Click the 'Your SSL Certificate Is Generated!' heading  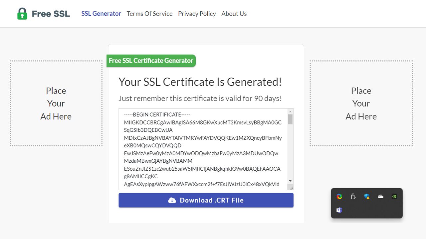tap(200, 82)
